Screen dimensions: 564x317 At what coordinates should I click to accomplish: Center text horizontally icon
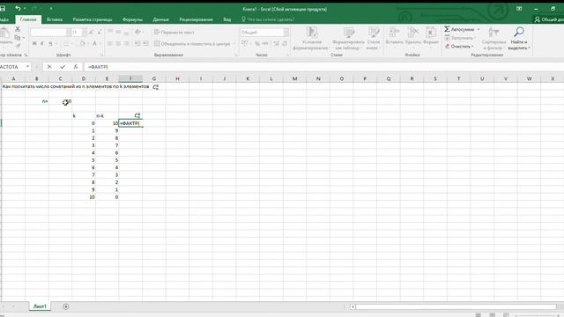(x=118, y=43)
